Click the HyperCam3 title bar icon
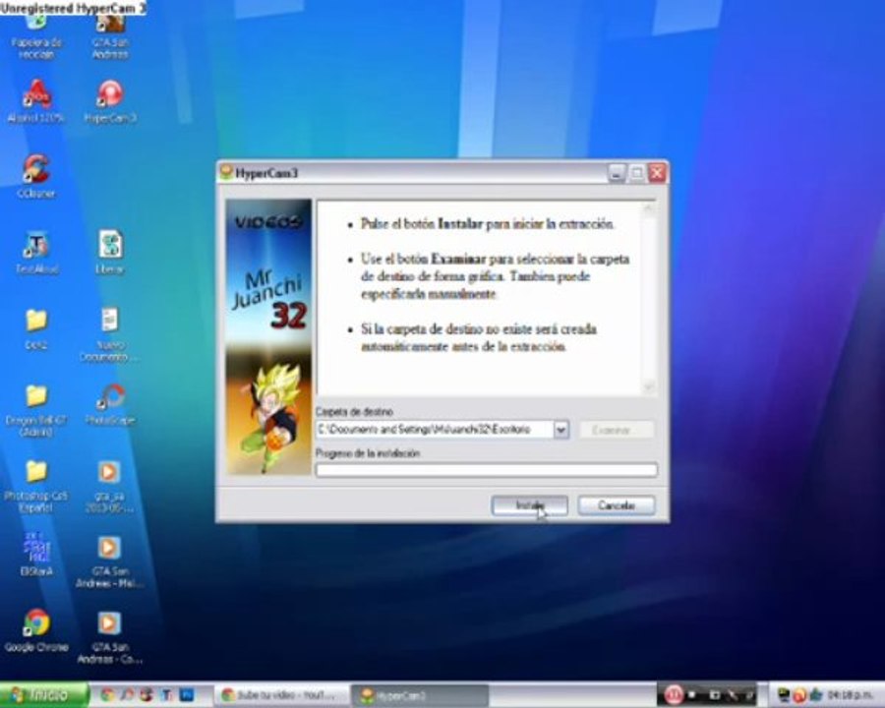885x708 pixels. coord(227,172)
